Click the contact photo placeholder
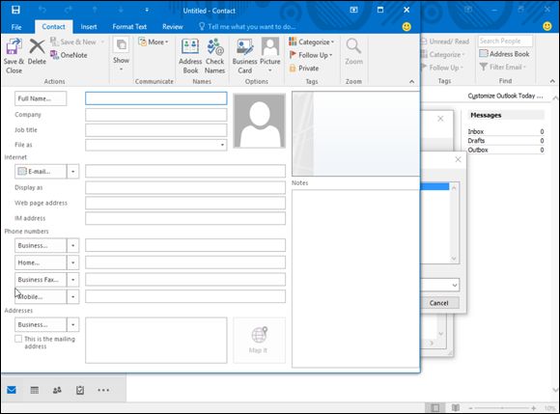Screen dimensions: 560x414 (x=260, y=121)
